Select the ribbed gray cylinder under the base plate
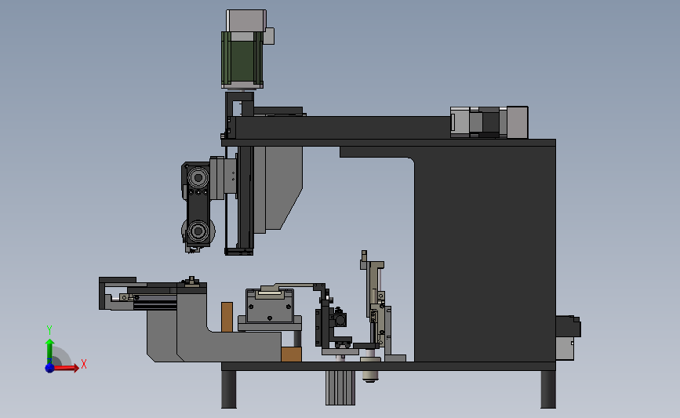The height and width of the screenshot is (418, 680). [340, 387]
